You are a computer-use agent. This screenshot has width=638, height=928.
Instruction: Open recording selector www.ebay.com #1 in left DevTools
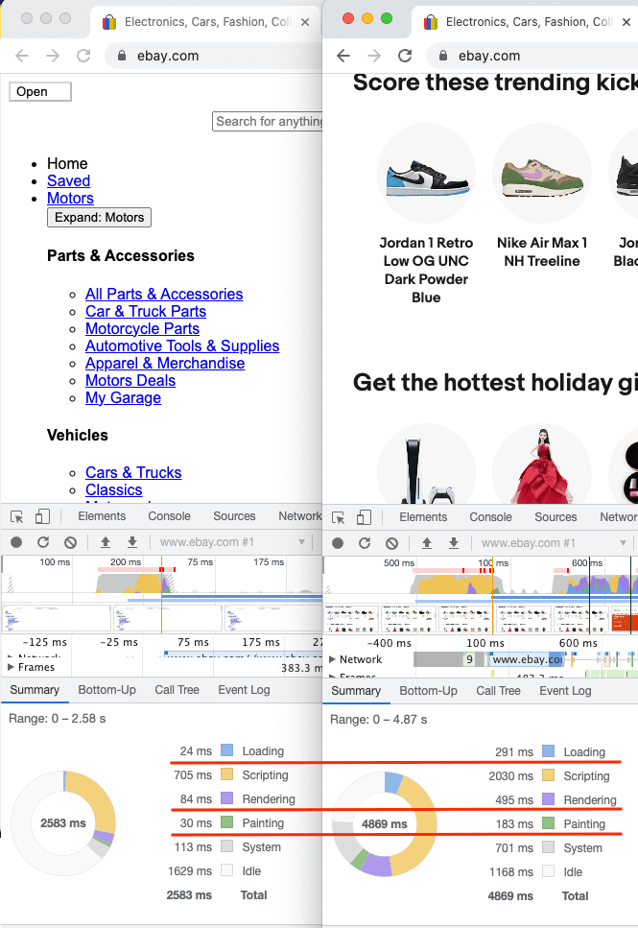click(x=232, y=542)
